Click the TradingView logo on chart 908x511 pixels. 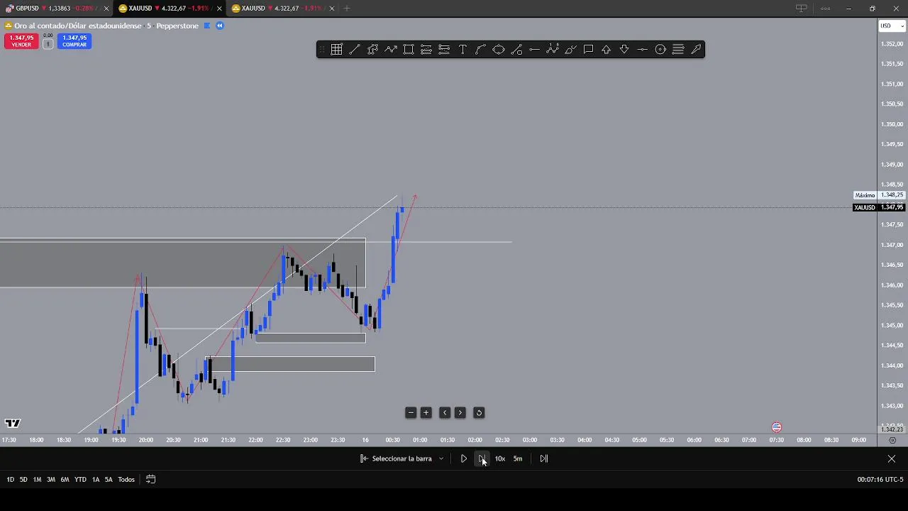(x=12, y=423)
